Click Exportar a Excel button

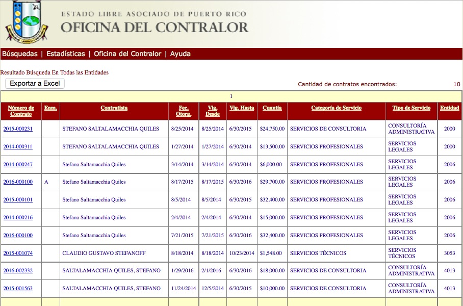point(35,83)
